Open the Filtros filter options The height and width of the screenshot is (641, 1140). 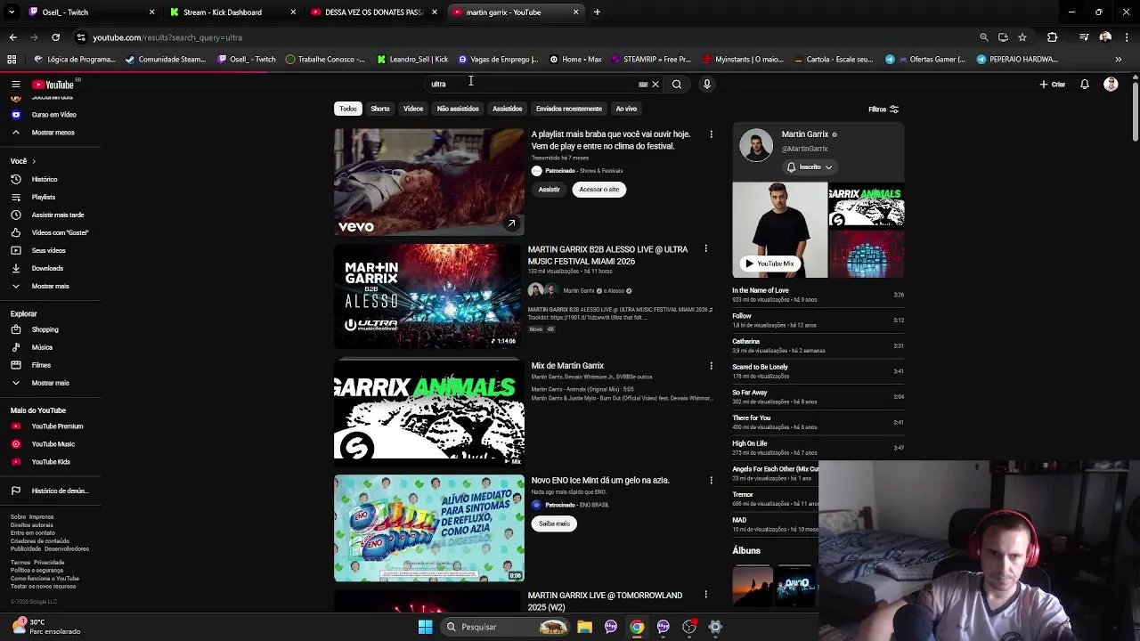pos(883,110)
